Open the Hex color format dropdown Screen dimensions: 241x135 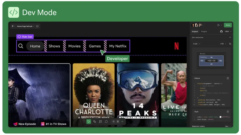click(228, 126)
